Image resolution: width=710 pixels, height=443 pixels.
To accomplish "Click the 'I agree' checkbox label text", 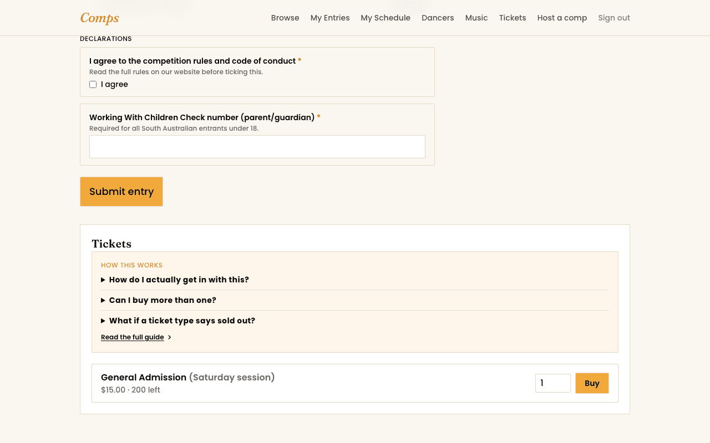I will coord(114,84).
